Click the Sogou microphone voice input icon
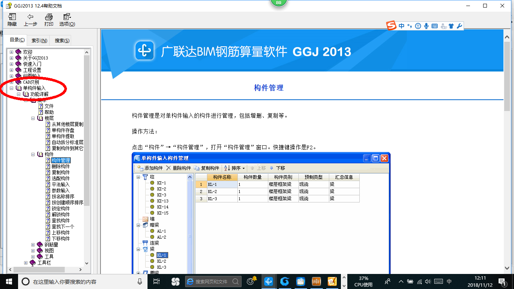 coord(426,26)
